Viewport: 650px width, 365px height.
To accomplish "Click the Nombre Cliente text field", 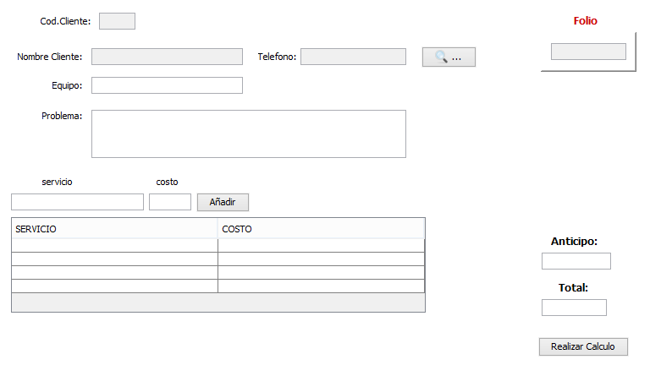I will pos(167,57).
